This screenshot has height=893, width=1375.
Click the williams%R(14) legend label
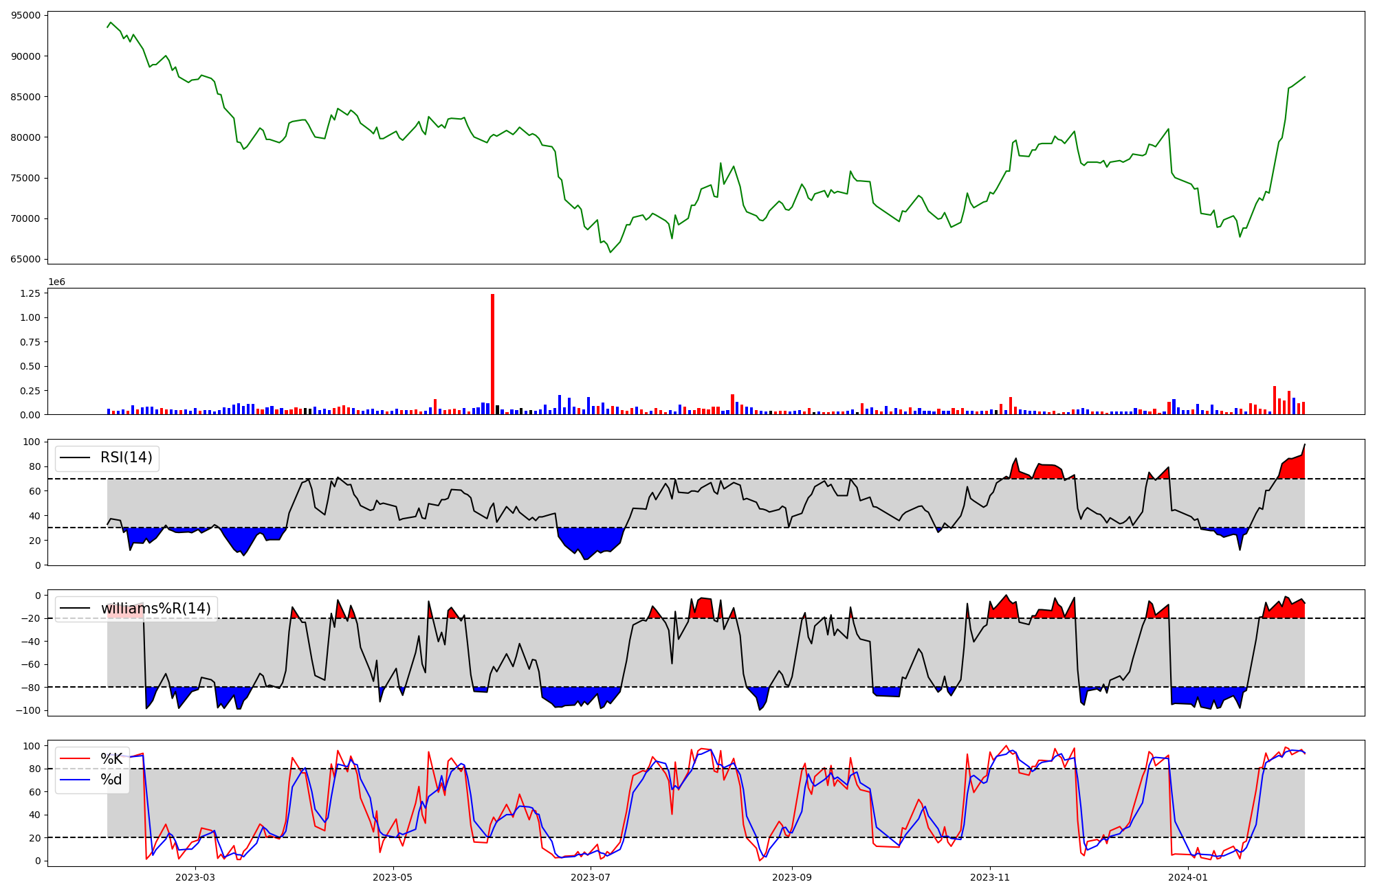[x=156, y=609]
